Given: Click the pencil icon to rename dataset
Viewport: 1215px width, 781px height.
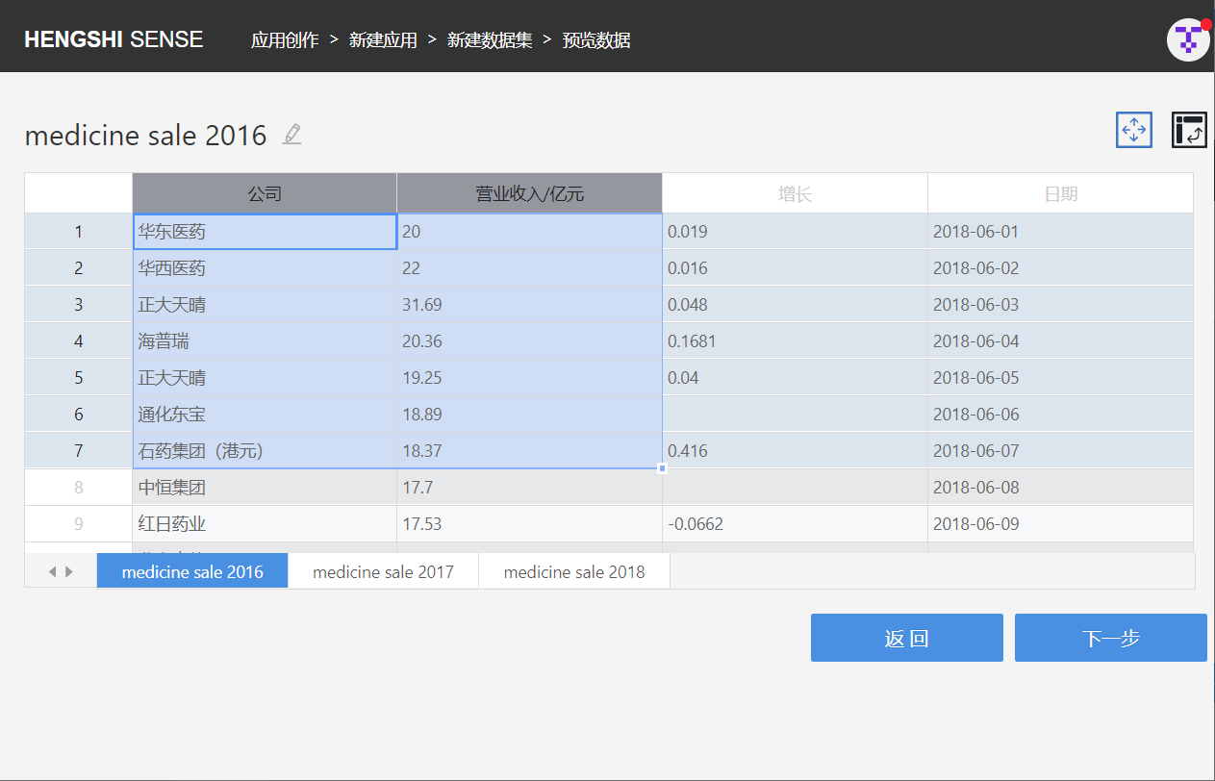Looking at the screenshot, I should [x=292, y=135].
